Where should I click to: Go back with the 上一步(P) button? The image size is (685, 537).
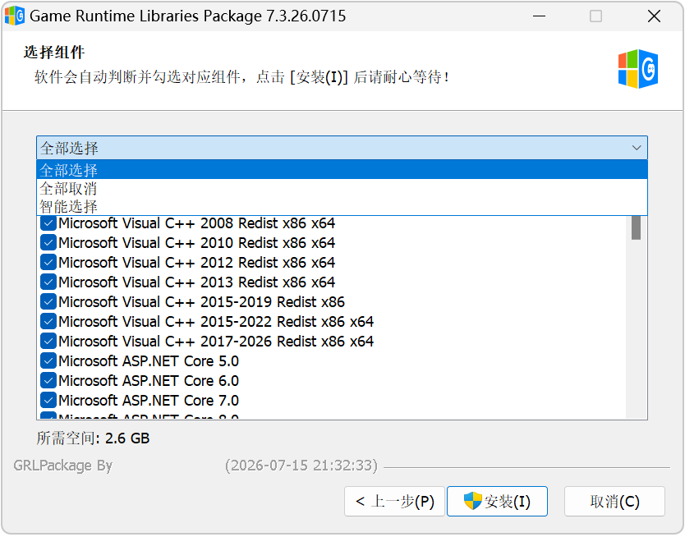(x=394, y=501)
